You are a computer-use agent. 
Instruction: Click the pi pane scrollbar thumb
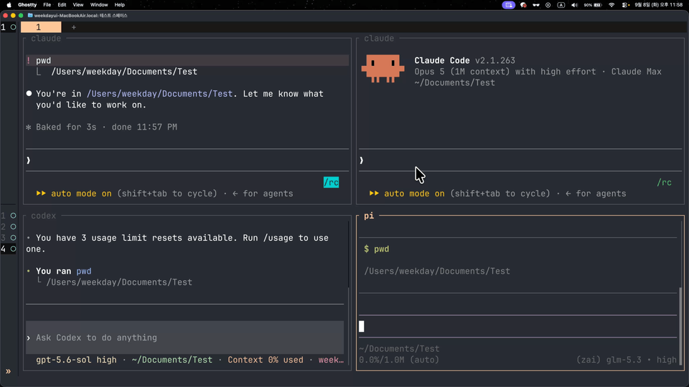point(680,327)
